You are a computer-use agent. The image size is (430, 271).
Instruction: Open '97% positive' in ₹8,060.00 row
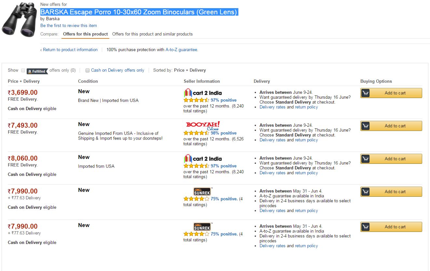click(x=223, y=166)
